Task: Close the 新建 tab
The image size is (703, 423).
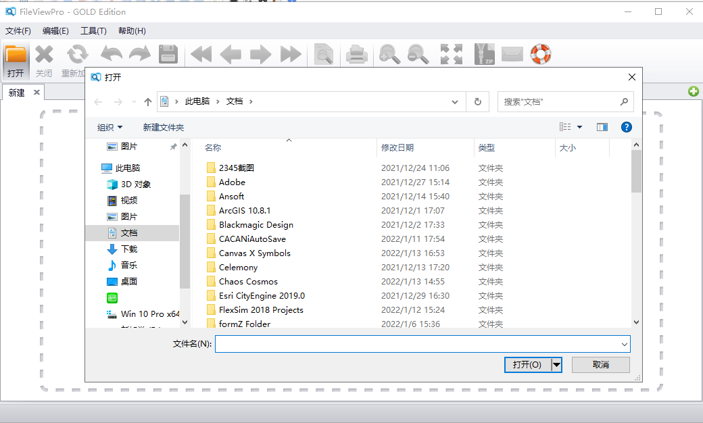Action: point(37,93)
